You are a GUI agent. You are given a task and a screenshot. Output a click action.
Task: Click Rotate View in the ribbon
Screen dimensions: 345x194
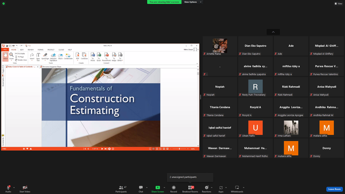click(21, 60)
